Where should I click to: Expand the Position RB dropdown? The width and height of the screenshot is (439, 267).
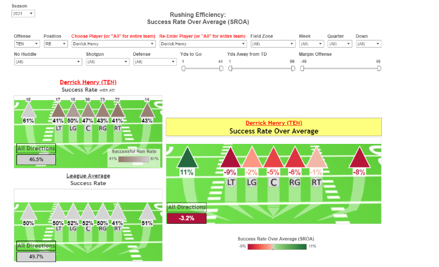point(56,43)
